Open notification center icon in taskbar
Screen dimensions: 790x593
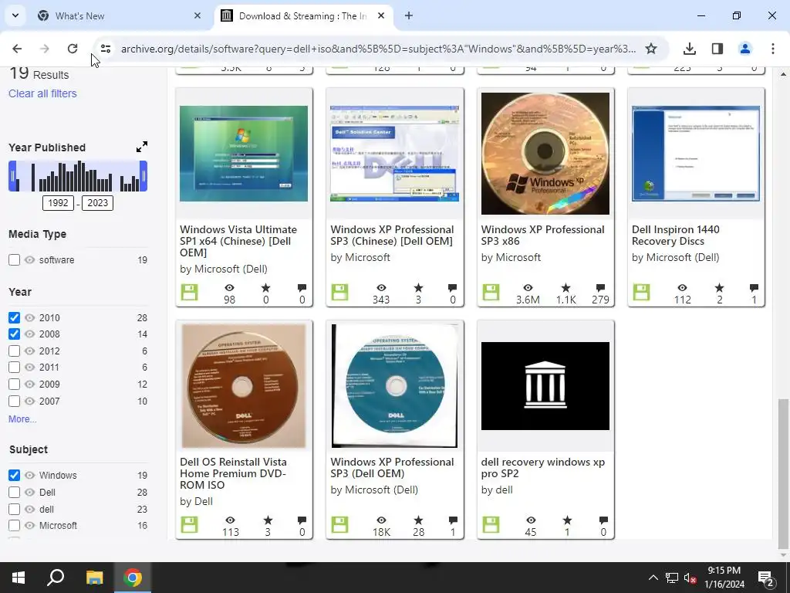766,578
